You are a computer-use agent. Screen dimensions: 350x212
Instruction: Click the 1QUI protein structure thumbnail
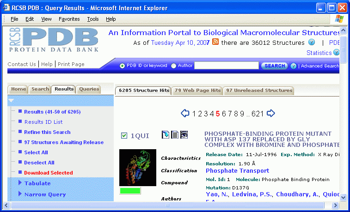(138, 168)
